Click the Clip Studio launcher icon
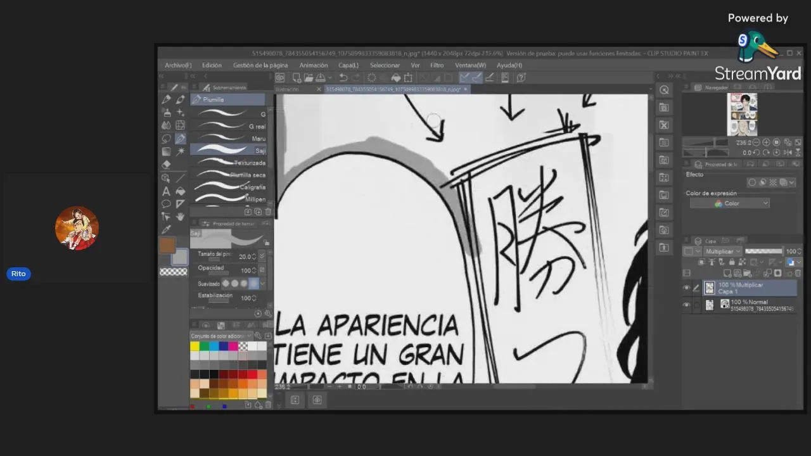Viewport: 811px width, 456px height. tap(280, 77)
